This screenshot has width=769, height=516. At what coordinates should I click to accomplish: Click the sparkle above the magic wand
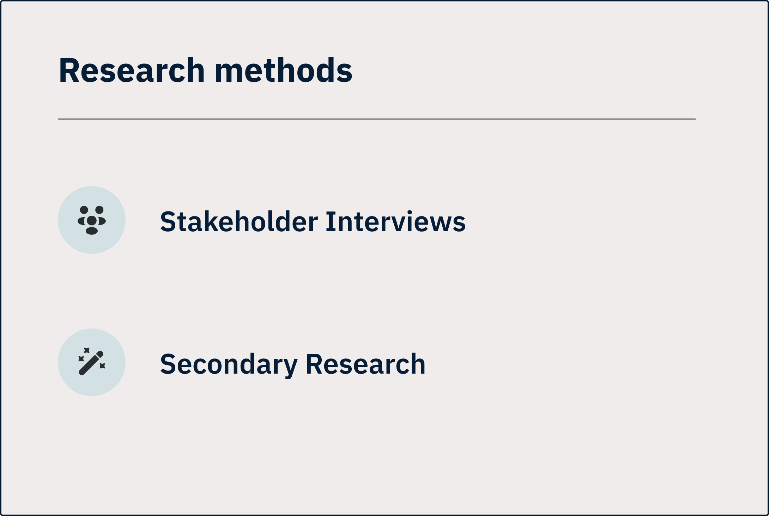pyautogui.click(x=86, y=350)
